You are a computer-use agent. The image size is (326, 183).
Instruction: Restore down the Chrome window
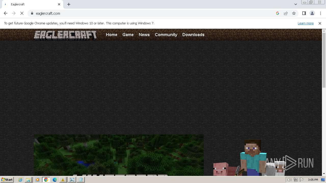pyautogui.click(x=311, y=2)
